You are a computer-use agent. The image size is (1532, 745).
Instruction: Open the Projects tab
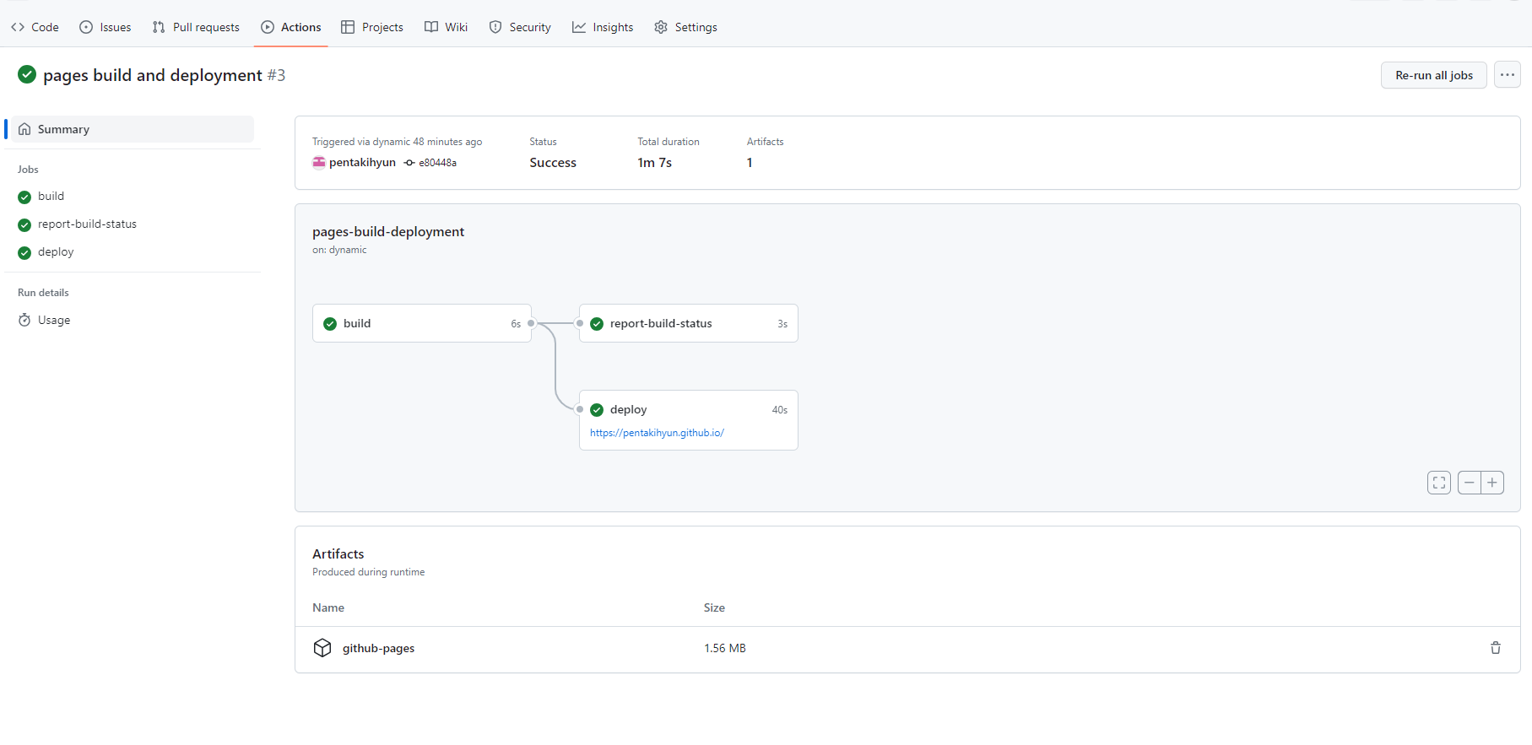click(x=372, y=27)
